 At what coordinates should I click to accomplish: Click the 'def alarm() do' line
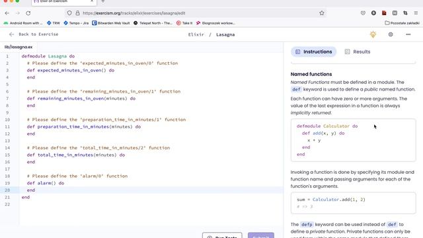pos(46,183)
